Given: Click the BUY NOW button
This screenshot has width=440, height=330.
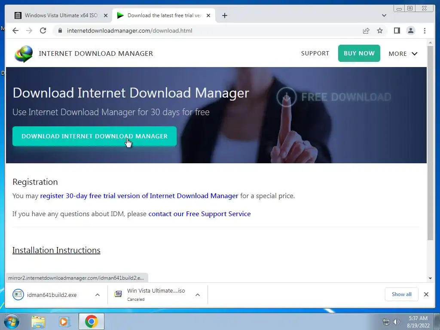Looking at the screenshot, I should [359, 53].
